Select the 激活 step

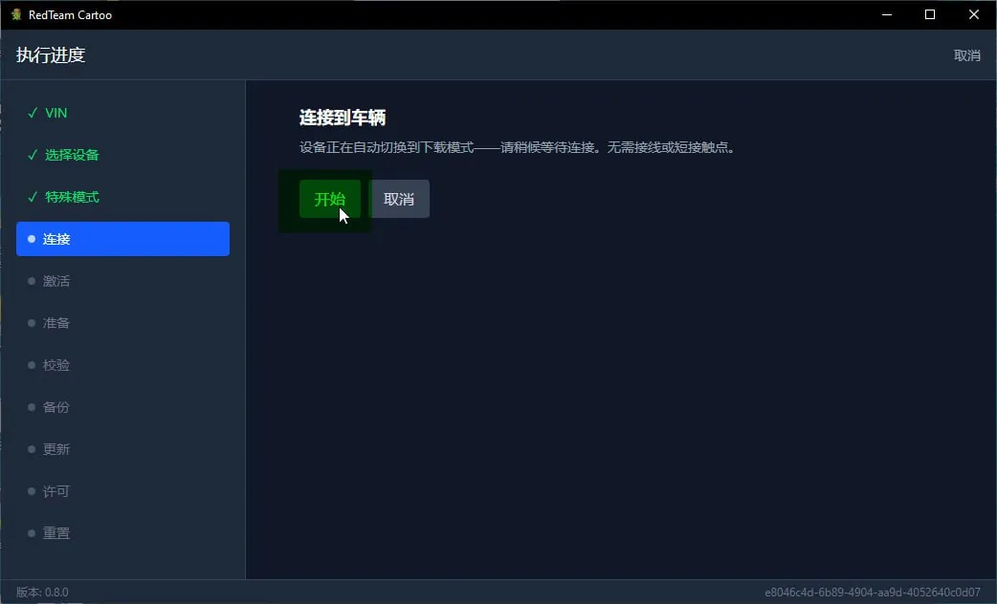click(122, 281)
